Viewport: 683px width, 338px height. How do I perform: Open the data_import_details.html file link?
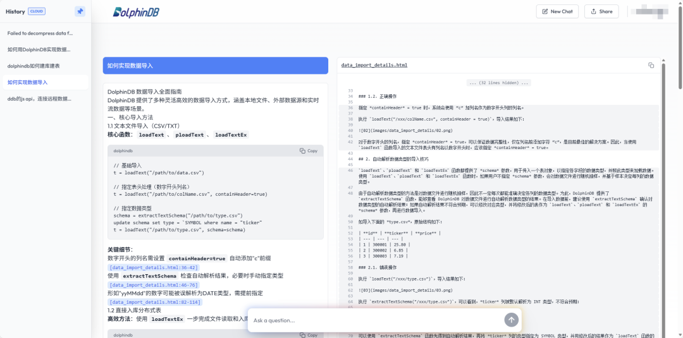point(374,65)
